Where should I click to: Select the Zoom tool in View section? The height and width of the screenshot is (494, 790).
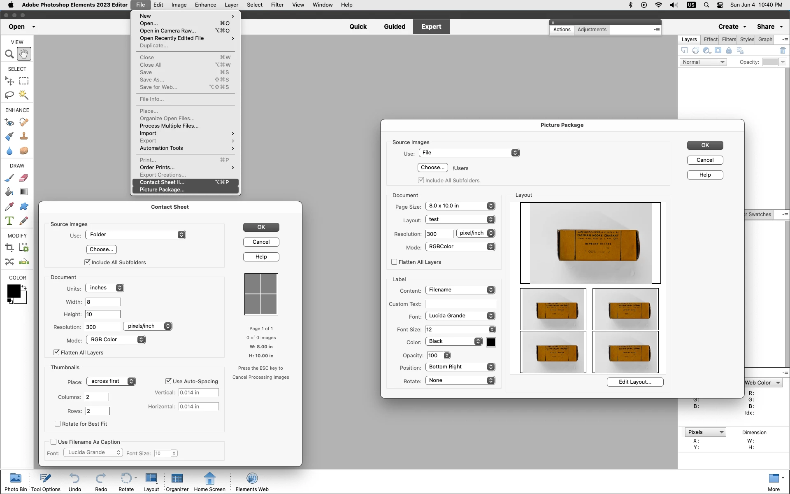point(9,54)
